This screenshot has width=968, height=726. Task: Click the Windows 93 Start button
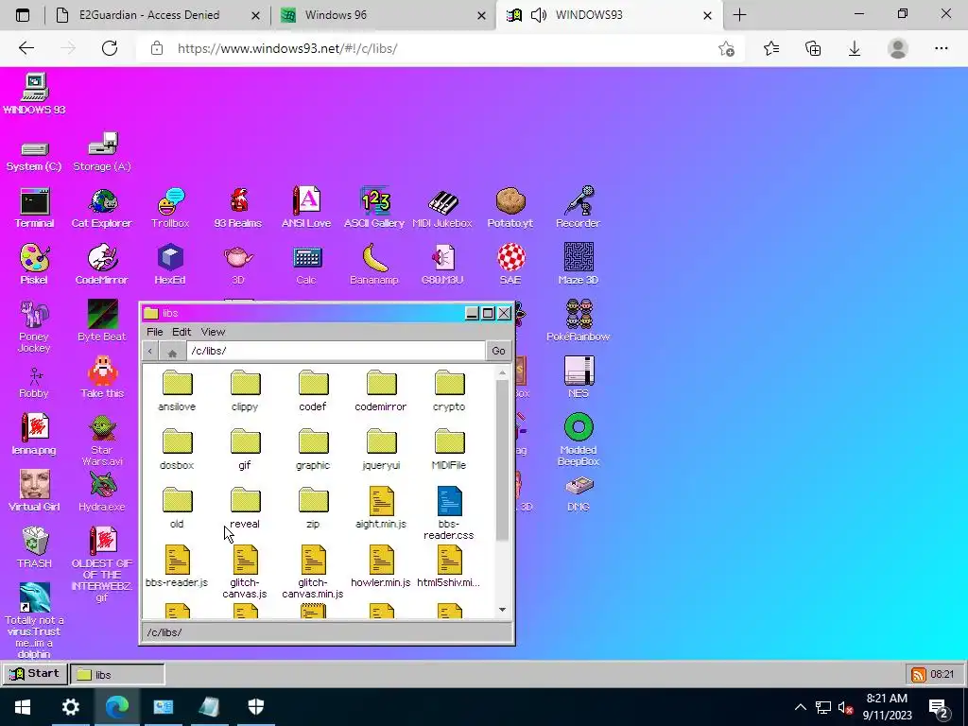pos(35,673)
